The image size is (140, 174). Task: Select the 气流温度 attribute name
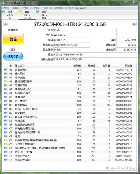(20, 121)
